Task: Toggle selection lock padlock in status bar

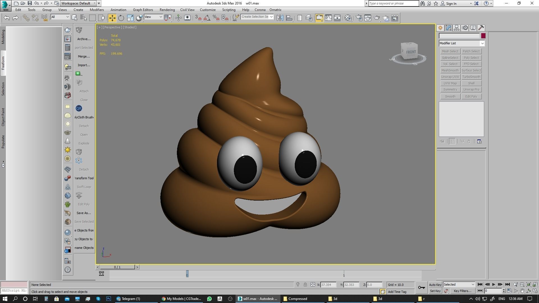Action: 305,284
